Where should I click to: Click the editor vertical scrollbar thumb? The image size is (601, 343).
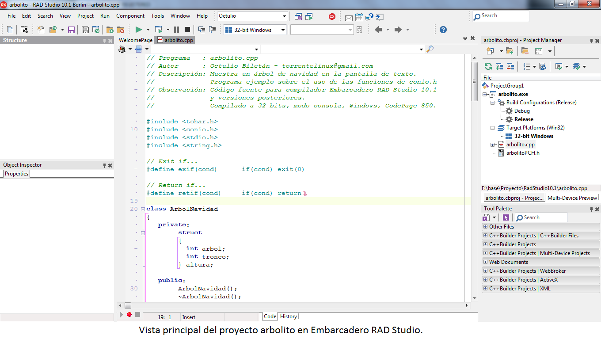tap(474, 82)
